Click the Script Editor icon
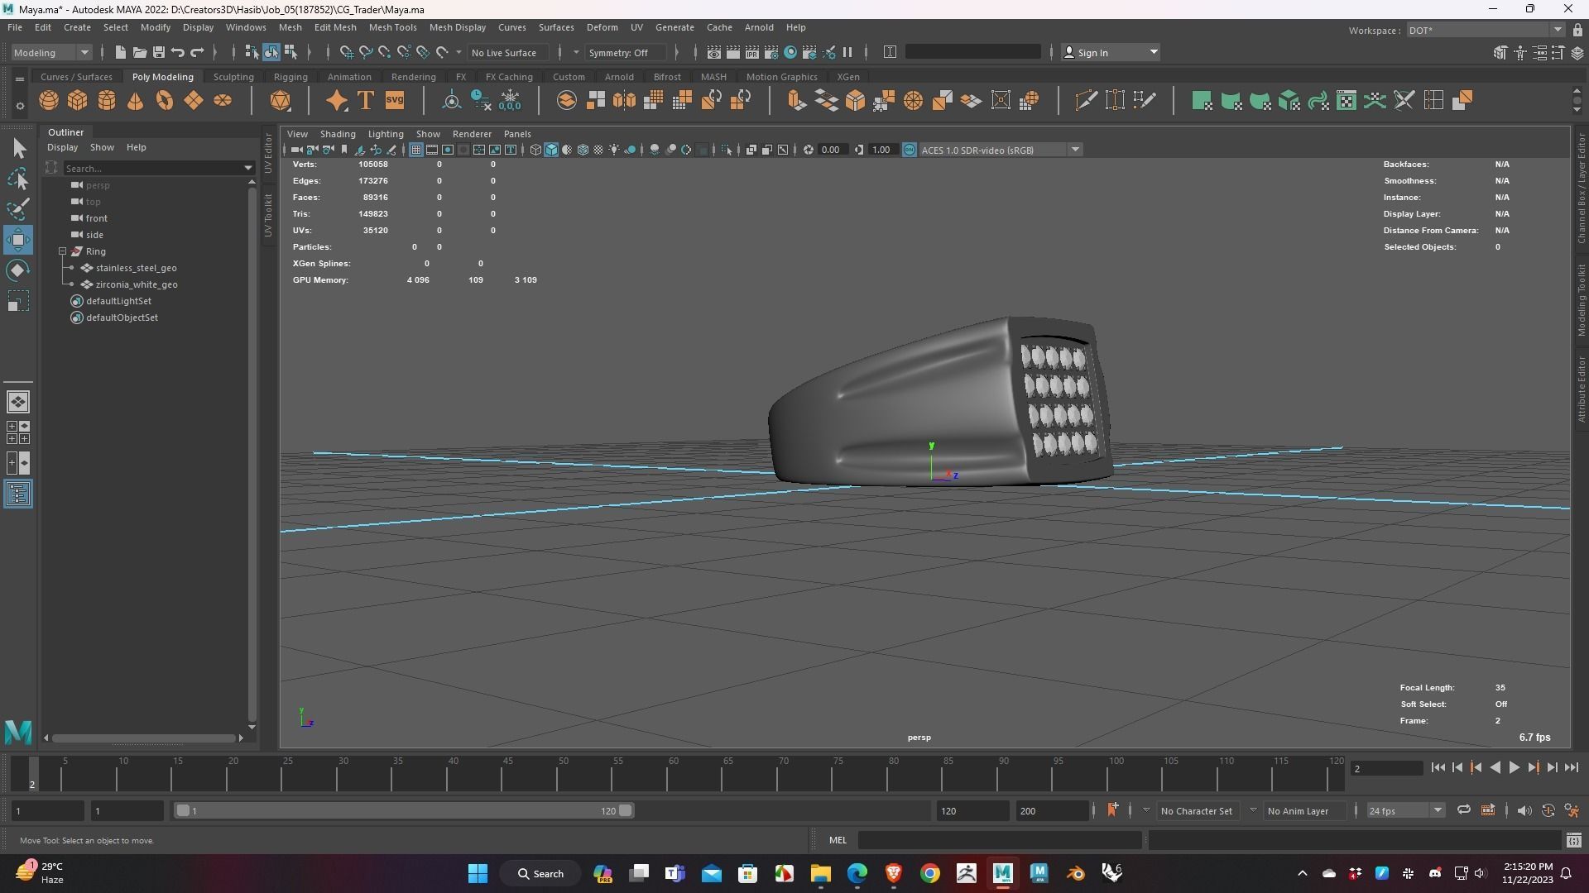1589x893 pixels. click(1574, 840)
